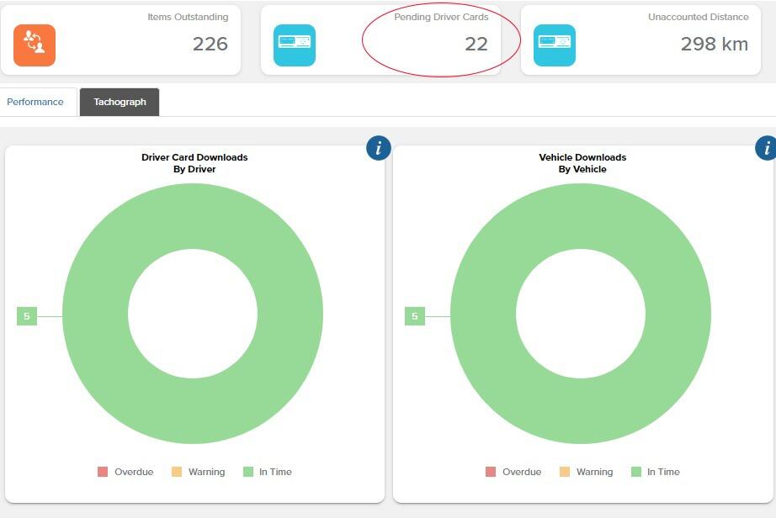Screen dimensions: 776x518
Task: Open info icon for Driver Card Downloads
Action: tap(379, 148)
